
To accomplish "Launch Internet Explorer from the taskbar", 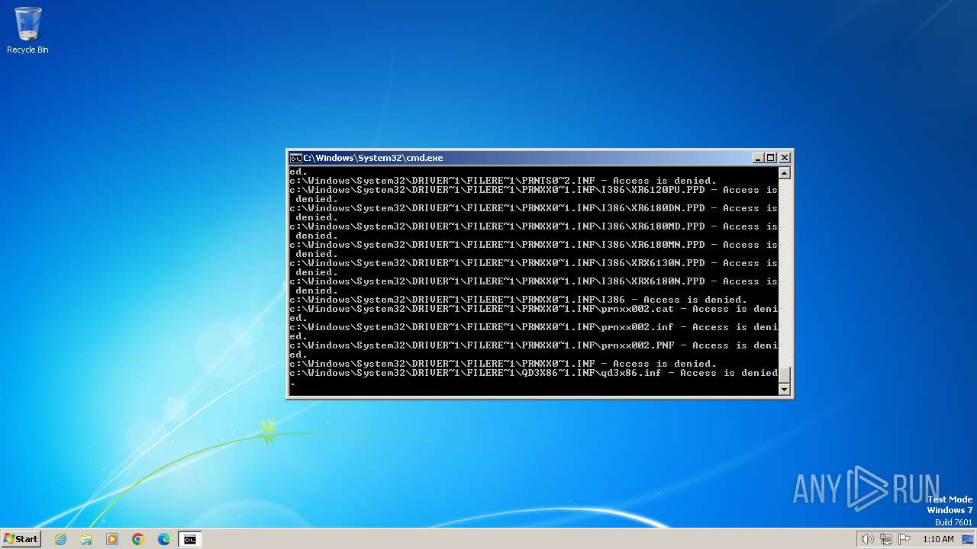I will (x=60, y=539).
